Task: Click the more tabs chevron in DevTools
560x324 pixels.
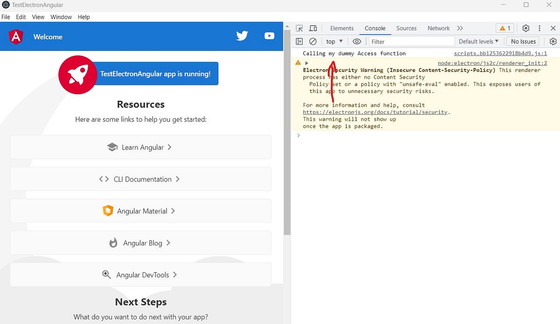Action: coord(460,28)
